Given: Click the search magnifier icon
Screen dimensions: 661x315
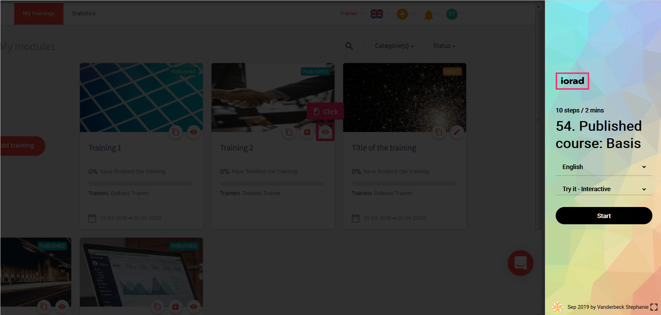Looking at the screenshot, I should [x=349, y=46].
